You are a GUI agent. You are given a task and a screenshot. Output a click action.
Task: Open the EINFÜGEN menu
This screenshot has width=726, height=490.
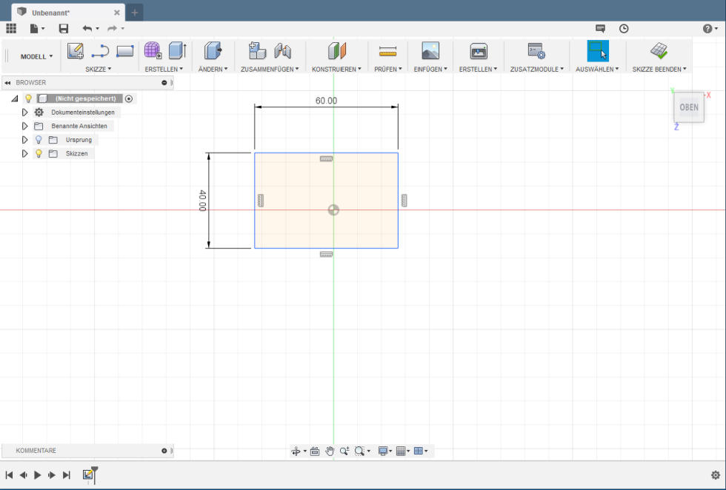click(x=430, y=69)
